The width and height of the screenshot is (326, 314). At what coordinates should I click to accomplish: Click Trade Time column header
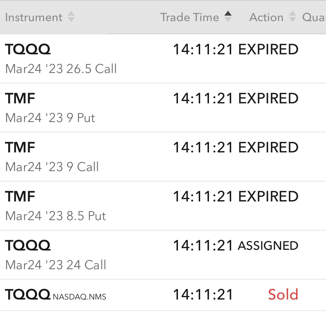click(190, 17)
